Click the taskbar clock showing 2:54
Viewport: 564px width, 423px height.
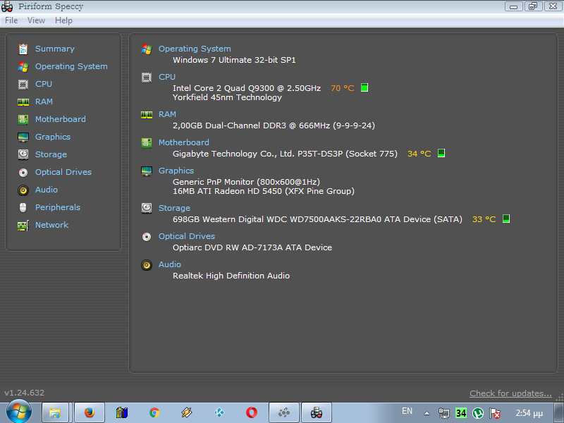tap(529, 413)
